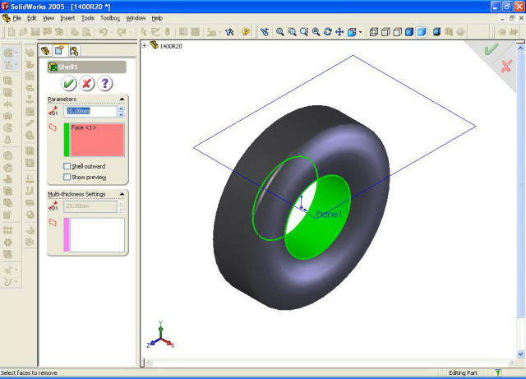Open Shell help with the question mark icon
Viewport: 526px width, 379px height.
104,83
